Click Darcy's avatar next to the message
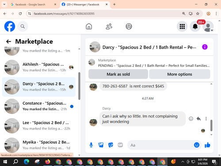221x166 pixels. tap(93, 122)
